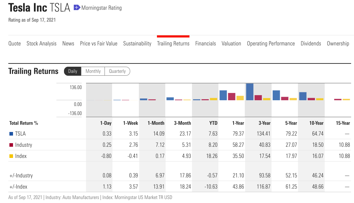The image size is (354, 203).
Task: Click the blue 10-Year TSLA bar
Action: (x=303, y=96)
